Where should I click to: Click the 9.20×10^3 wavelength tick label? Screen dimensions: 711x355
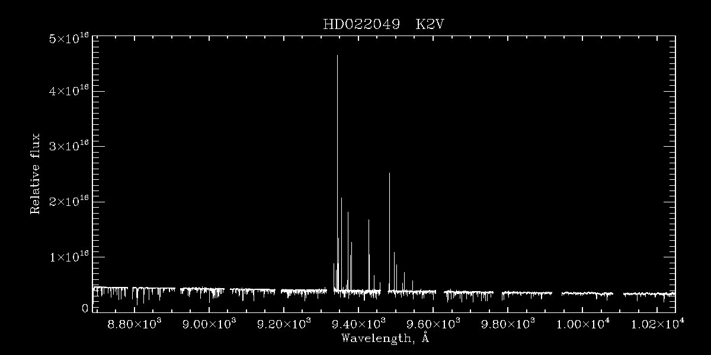click(284, 323)
